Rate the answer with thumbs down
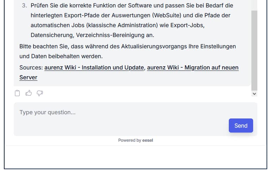 point(40,93)
